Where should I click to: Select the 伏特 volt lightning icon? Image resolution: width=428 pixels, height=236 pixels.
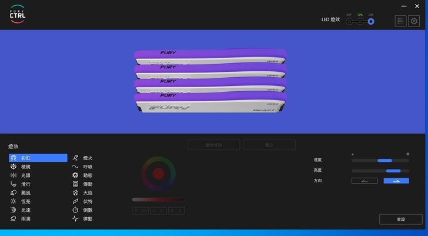pyautogui.click(x=75, y=201)
